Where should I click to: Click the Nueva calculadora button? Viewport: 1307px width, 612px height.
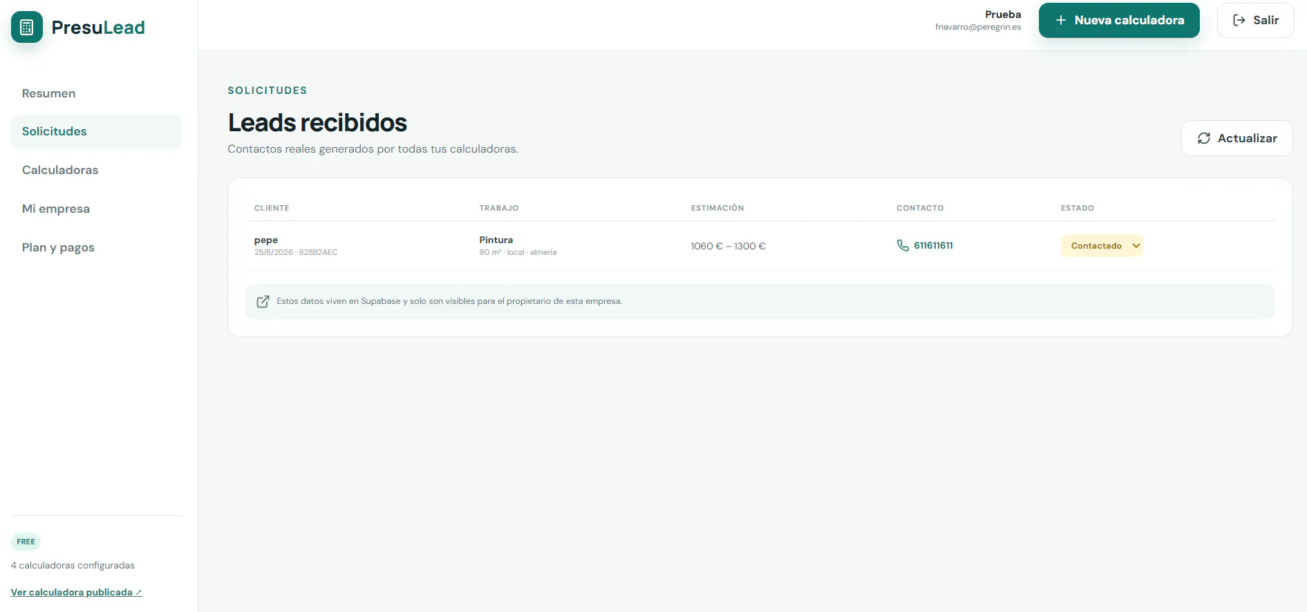(1119, 20)
